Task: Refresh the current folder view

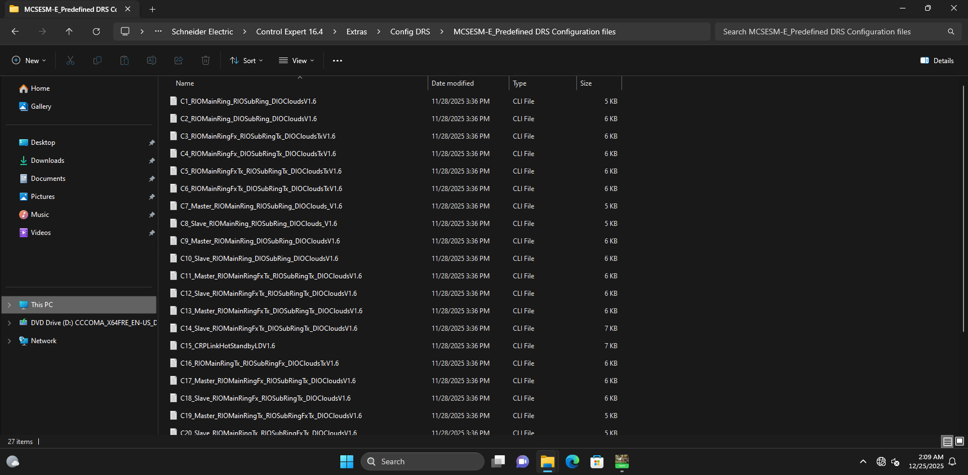Action: coord(96,32)
